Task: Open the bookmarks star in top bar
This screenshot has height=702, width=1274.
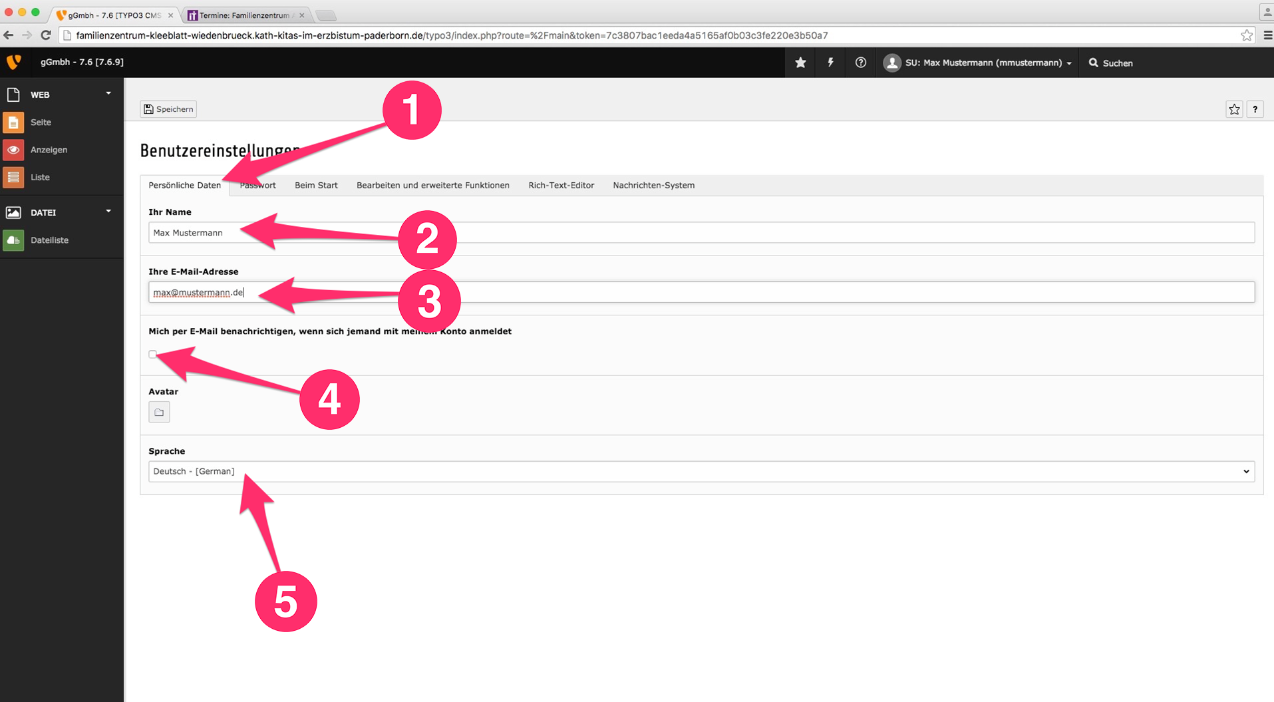Action: click(x=800, y=63)
